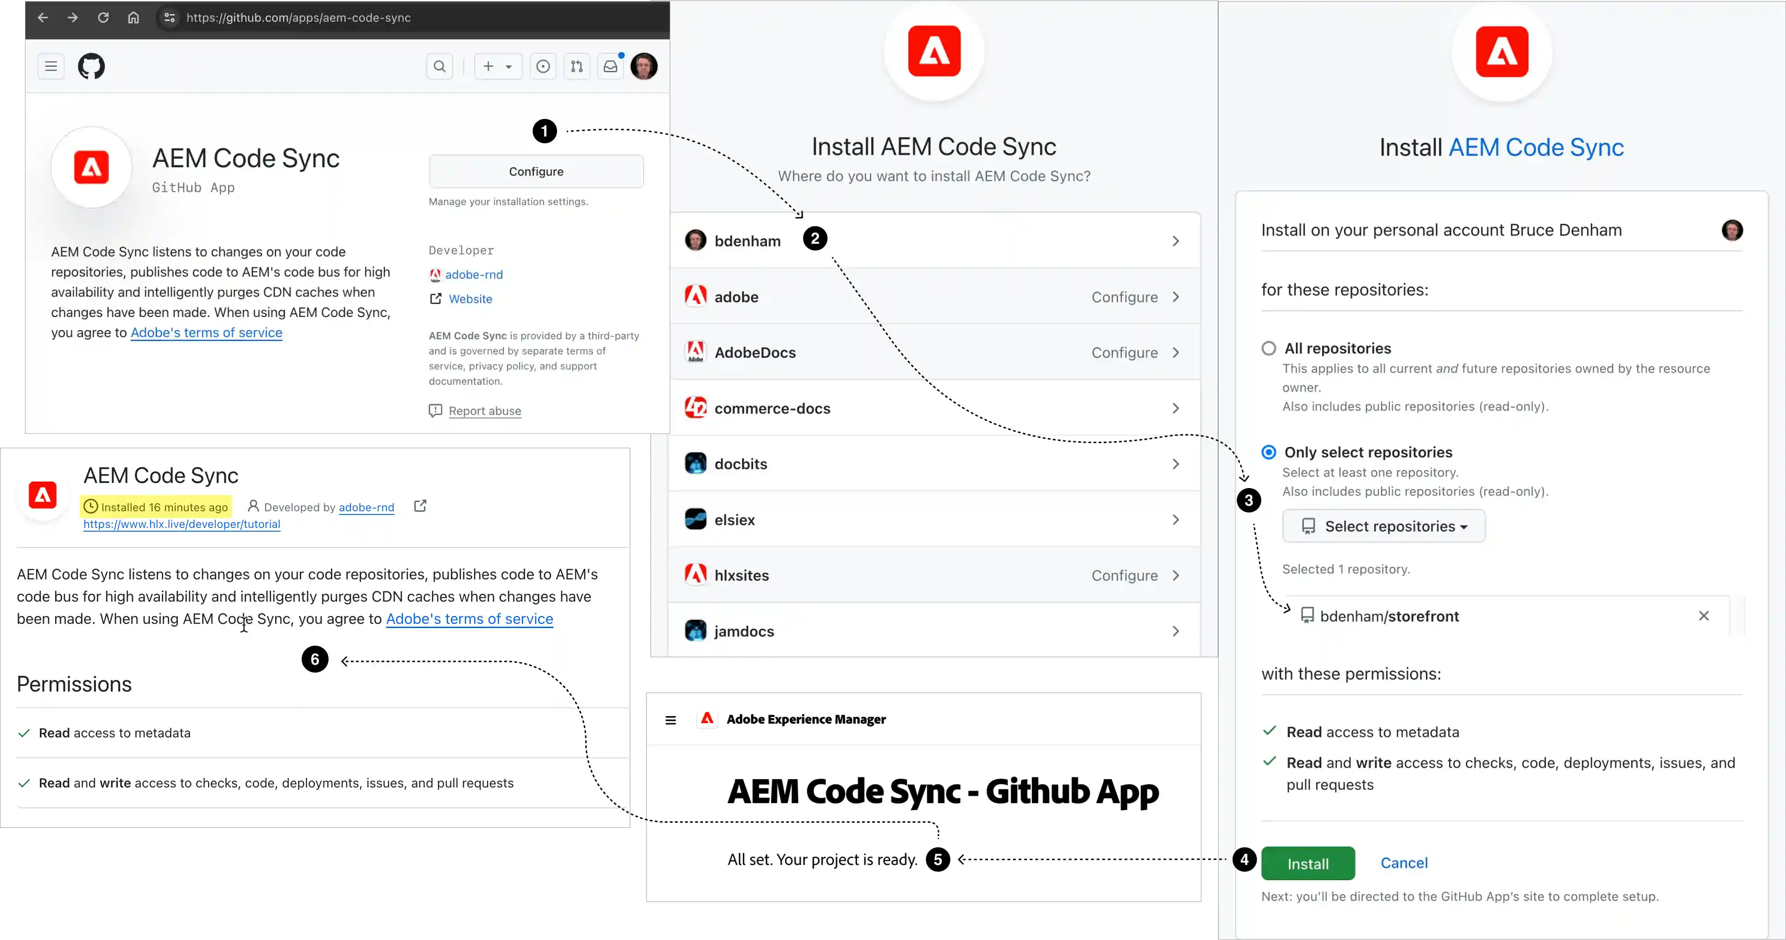Click the hlxsites organization Adobe icon

point(697,575)
